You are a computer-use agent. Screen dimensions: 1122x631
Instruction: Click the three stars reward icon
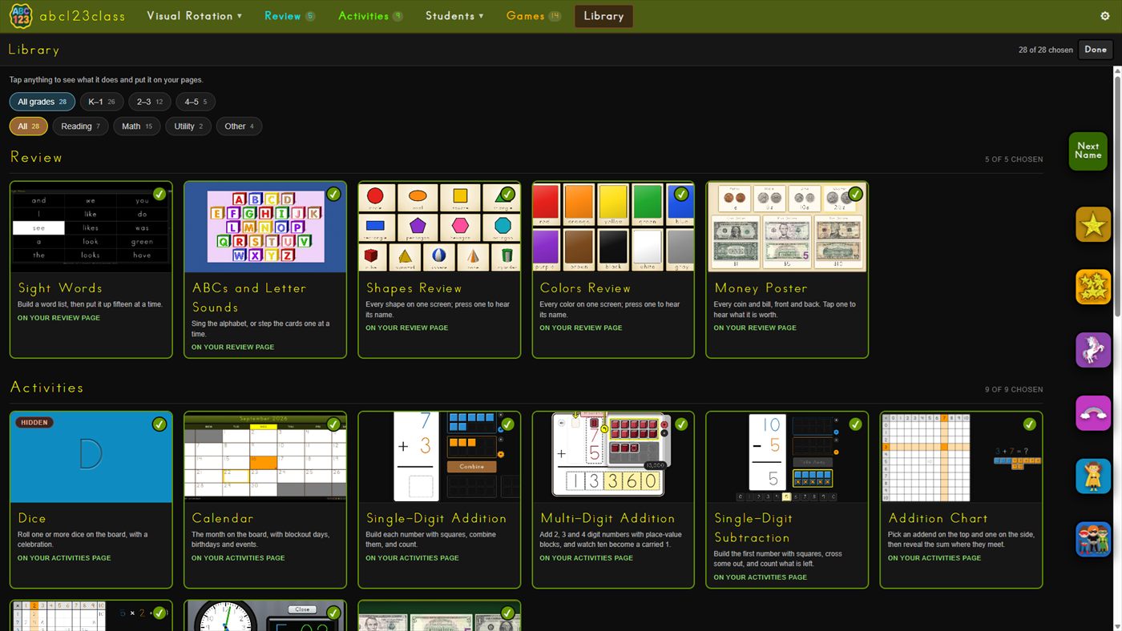(x=1093, y=287)
